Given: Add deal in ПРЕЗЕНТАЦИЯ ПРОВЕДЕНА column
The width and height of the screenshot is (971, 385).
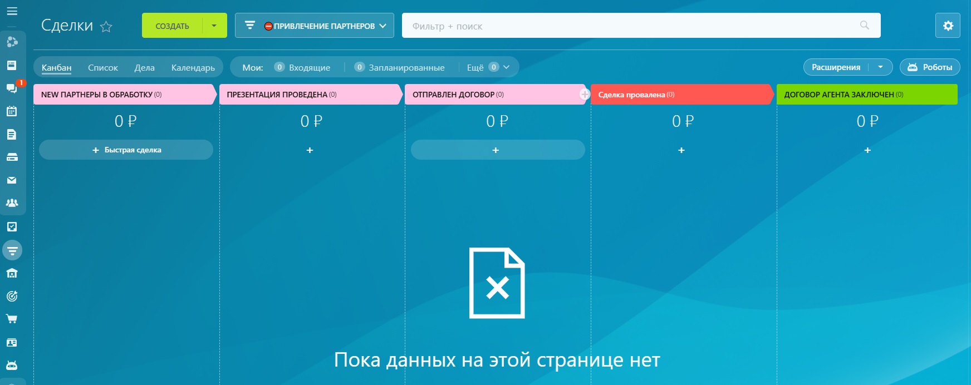Looking at the screenshot, I should [310, 150].
